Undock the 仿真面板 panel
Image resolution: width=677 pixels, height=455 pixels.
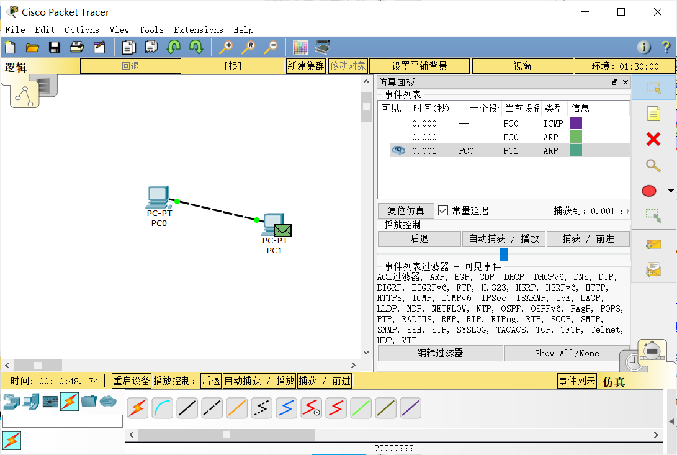point(615,82)
